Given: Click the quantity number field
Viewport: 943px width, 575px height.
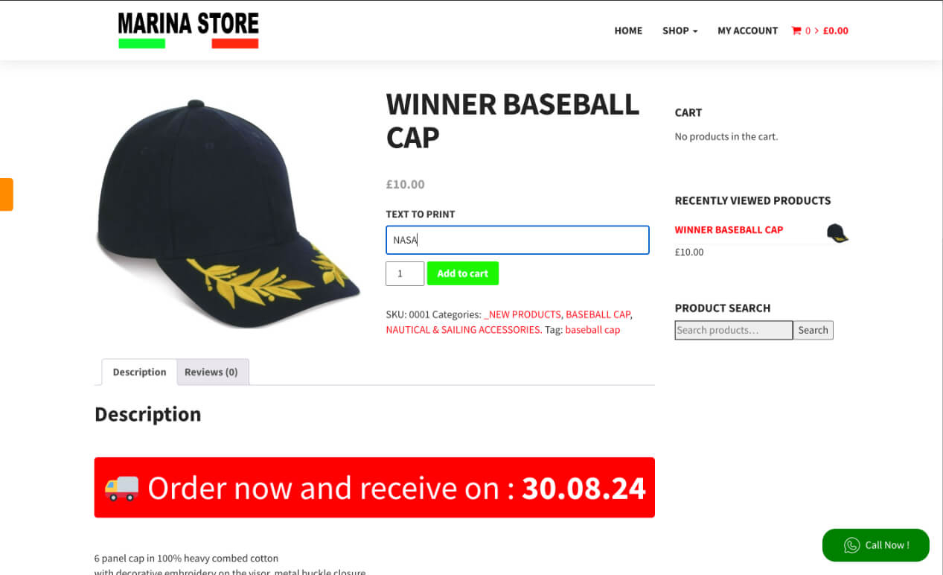Looking at the screenshot, I should click(405, 273).
